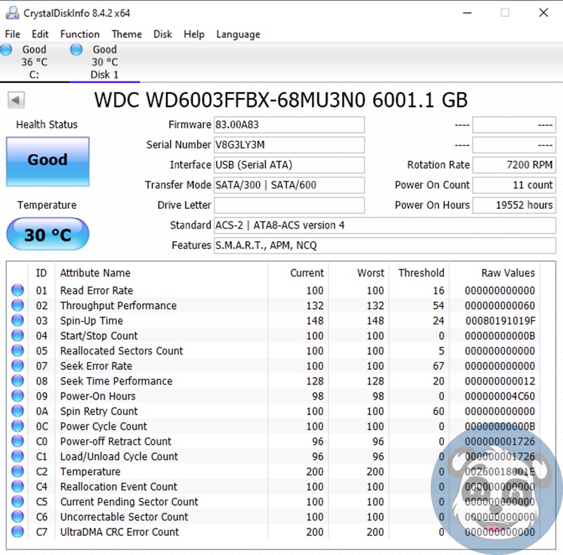Image resolution: width=563 pixels, height=555 pixels.
Task: Click status orb of Power-off Retract Count row
Action: (x=18, y=441)
